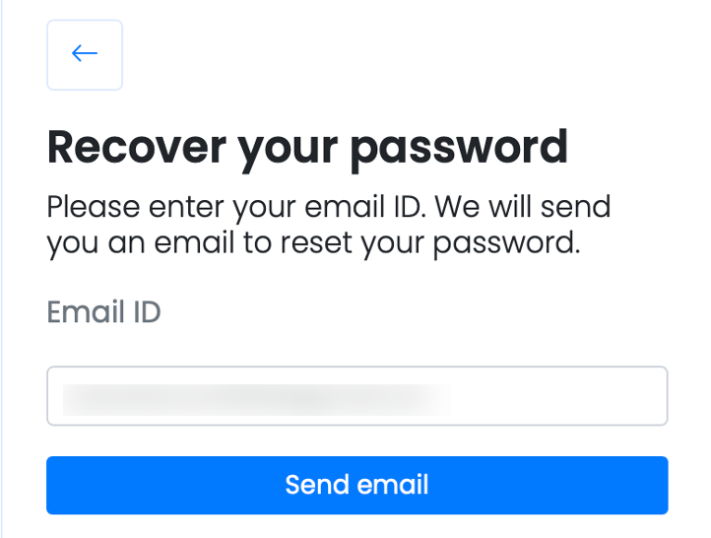Screen dimensions: 711x538
Task: Click the Email ID label
Action: (x=103, y=312)
